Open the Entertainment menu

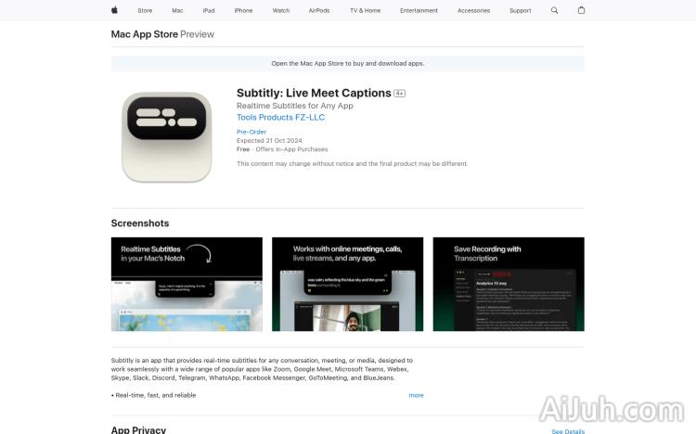(x=419, y=10)
